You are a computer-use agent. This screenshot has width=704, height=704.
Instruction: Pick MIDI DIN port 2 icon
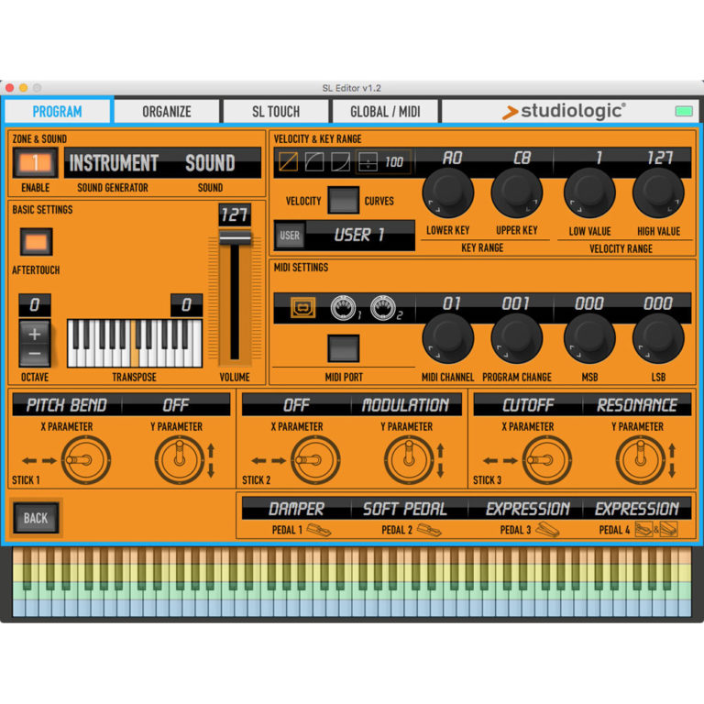click(x=383, y=308)
